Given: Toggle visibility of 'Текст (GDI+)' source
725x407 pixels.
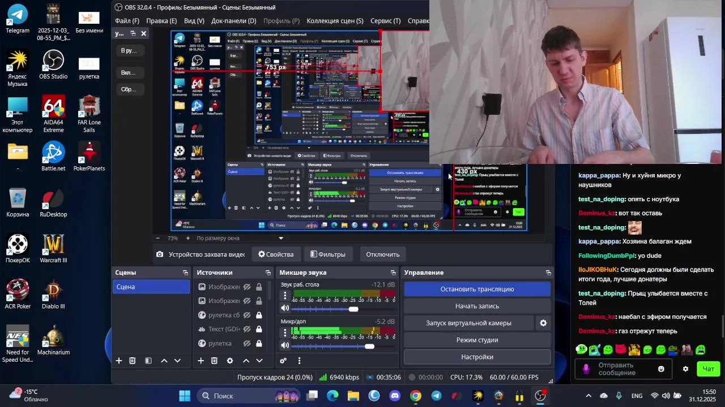Looking at the screenshot, I should tap(247, 330).
